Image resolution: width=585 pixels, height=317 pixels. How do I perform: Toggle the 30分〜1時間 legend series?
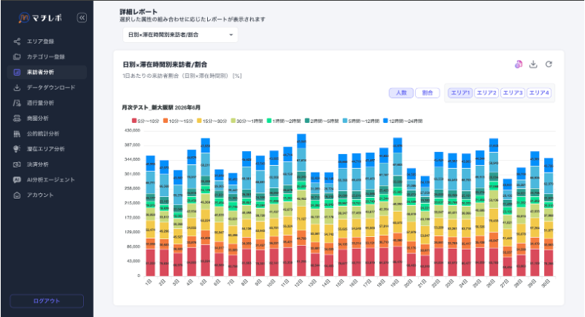click(x=246, y=121)
